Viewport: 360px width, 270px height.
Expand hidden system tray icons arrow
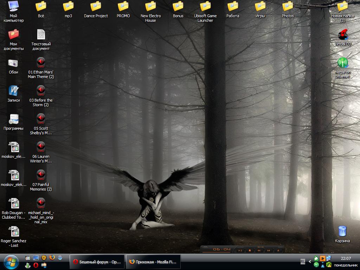(x=310, y=262)
